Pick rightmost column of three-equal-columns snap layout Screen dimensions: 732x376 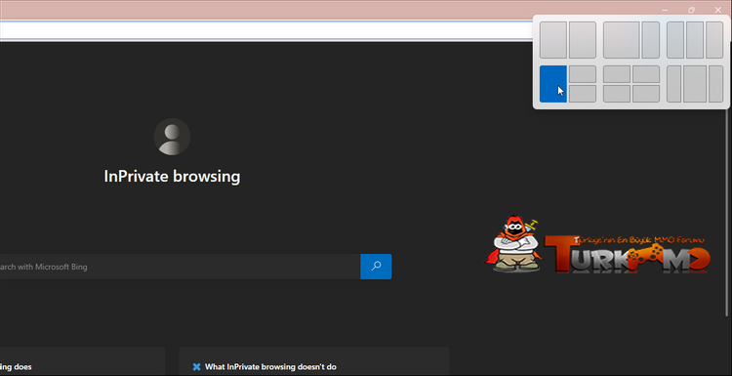(714, 40)
